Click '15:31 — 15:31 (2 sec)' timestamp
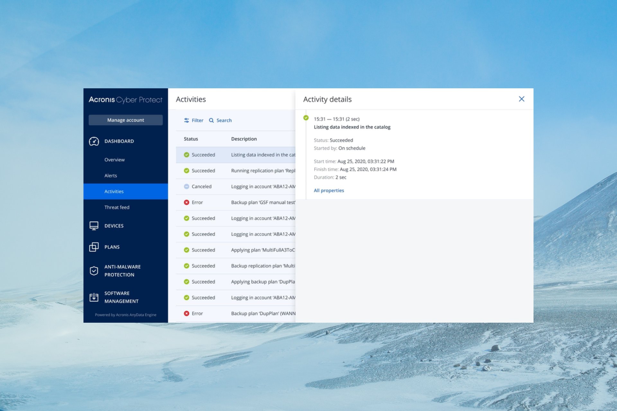Viewport: 617px width, 411px height. 336,119
